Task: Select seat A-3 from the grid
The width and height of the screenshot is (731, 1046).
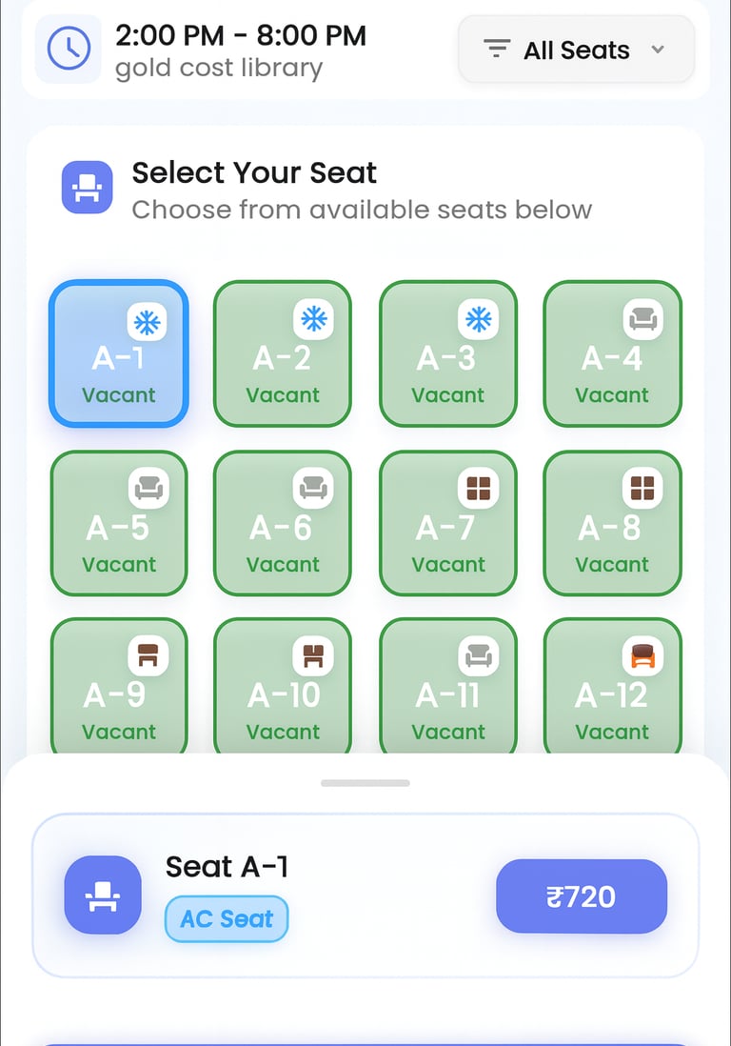Action: tap(447, 353)
